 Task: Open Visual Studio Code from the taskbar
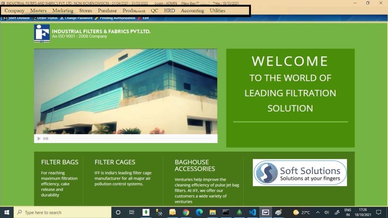click(x=253, y=212)
